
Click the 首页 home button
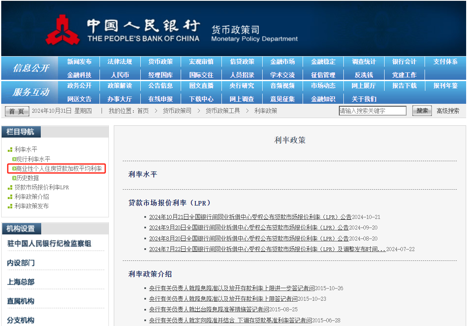pos(17,111)
